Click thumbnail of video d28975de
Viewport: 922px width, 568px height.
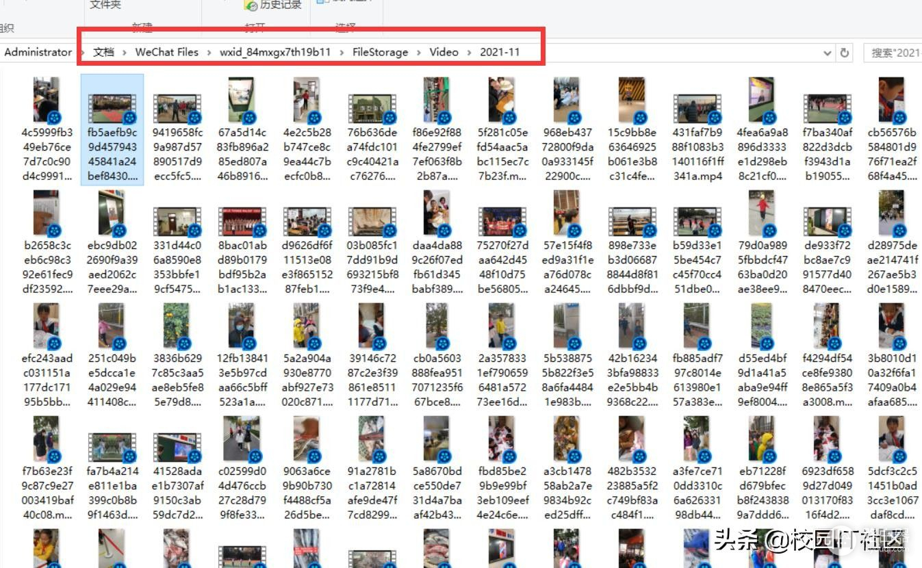pos(892,213)
